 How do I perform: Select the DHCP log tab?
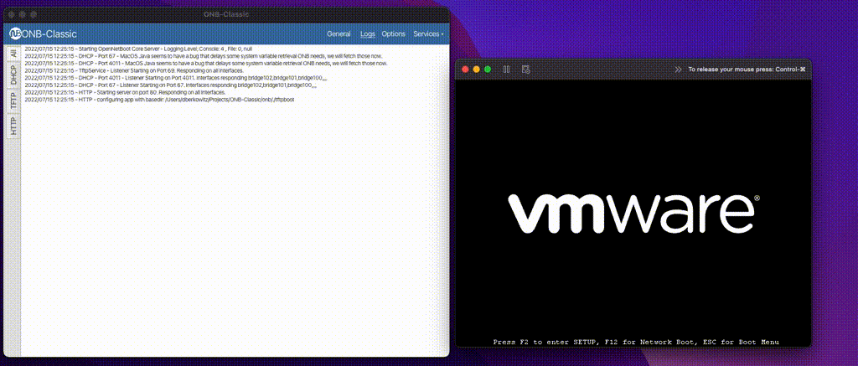pyautogui.click(x=13, y=75)
